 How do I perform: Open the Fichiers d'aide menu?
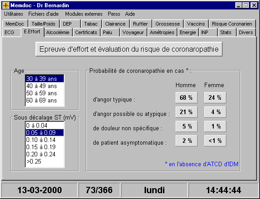[x=44, y=14]
